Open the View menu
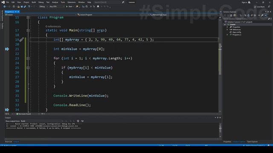 (x=19, y=2)
